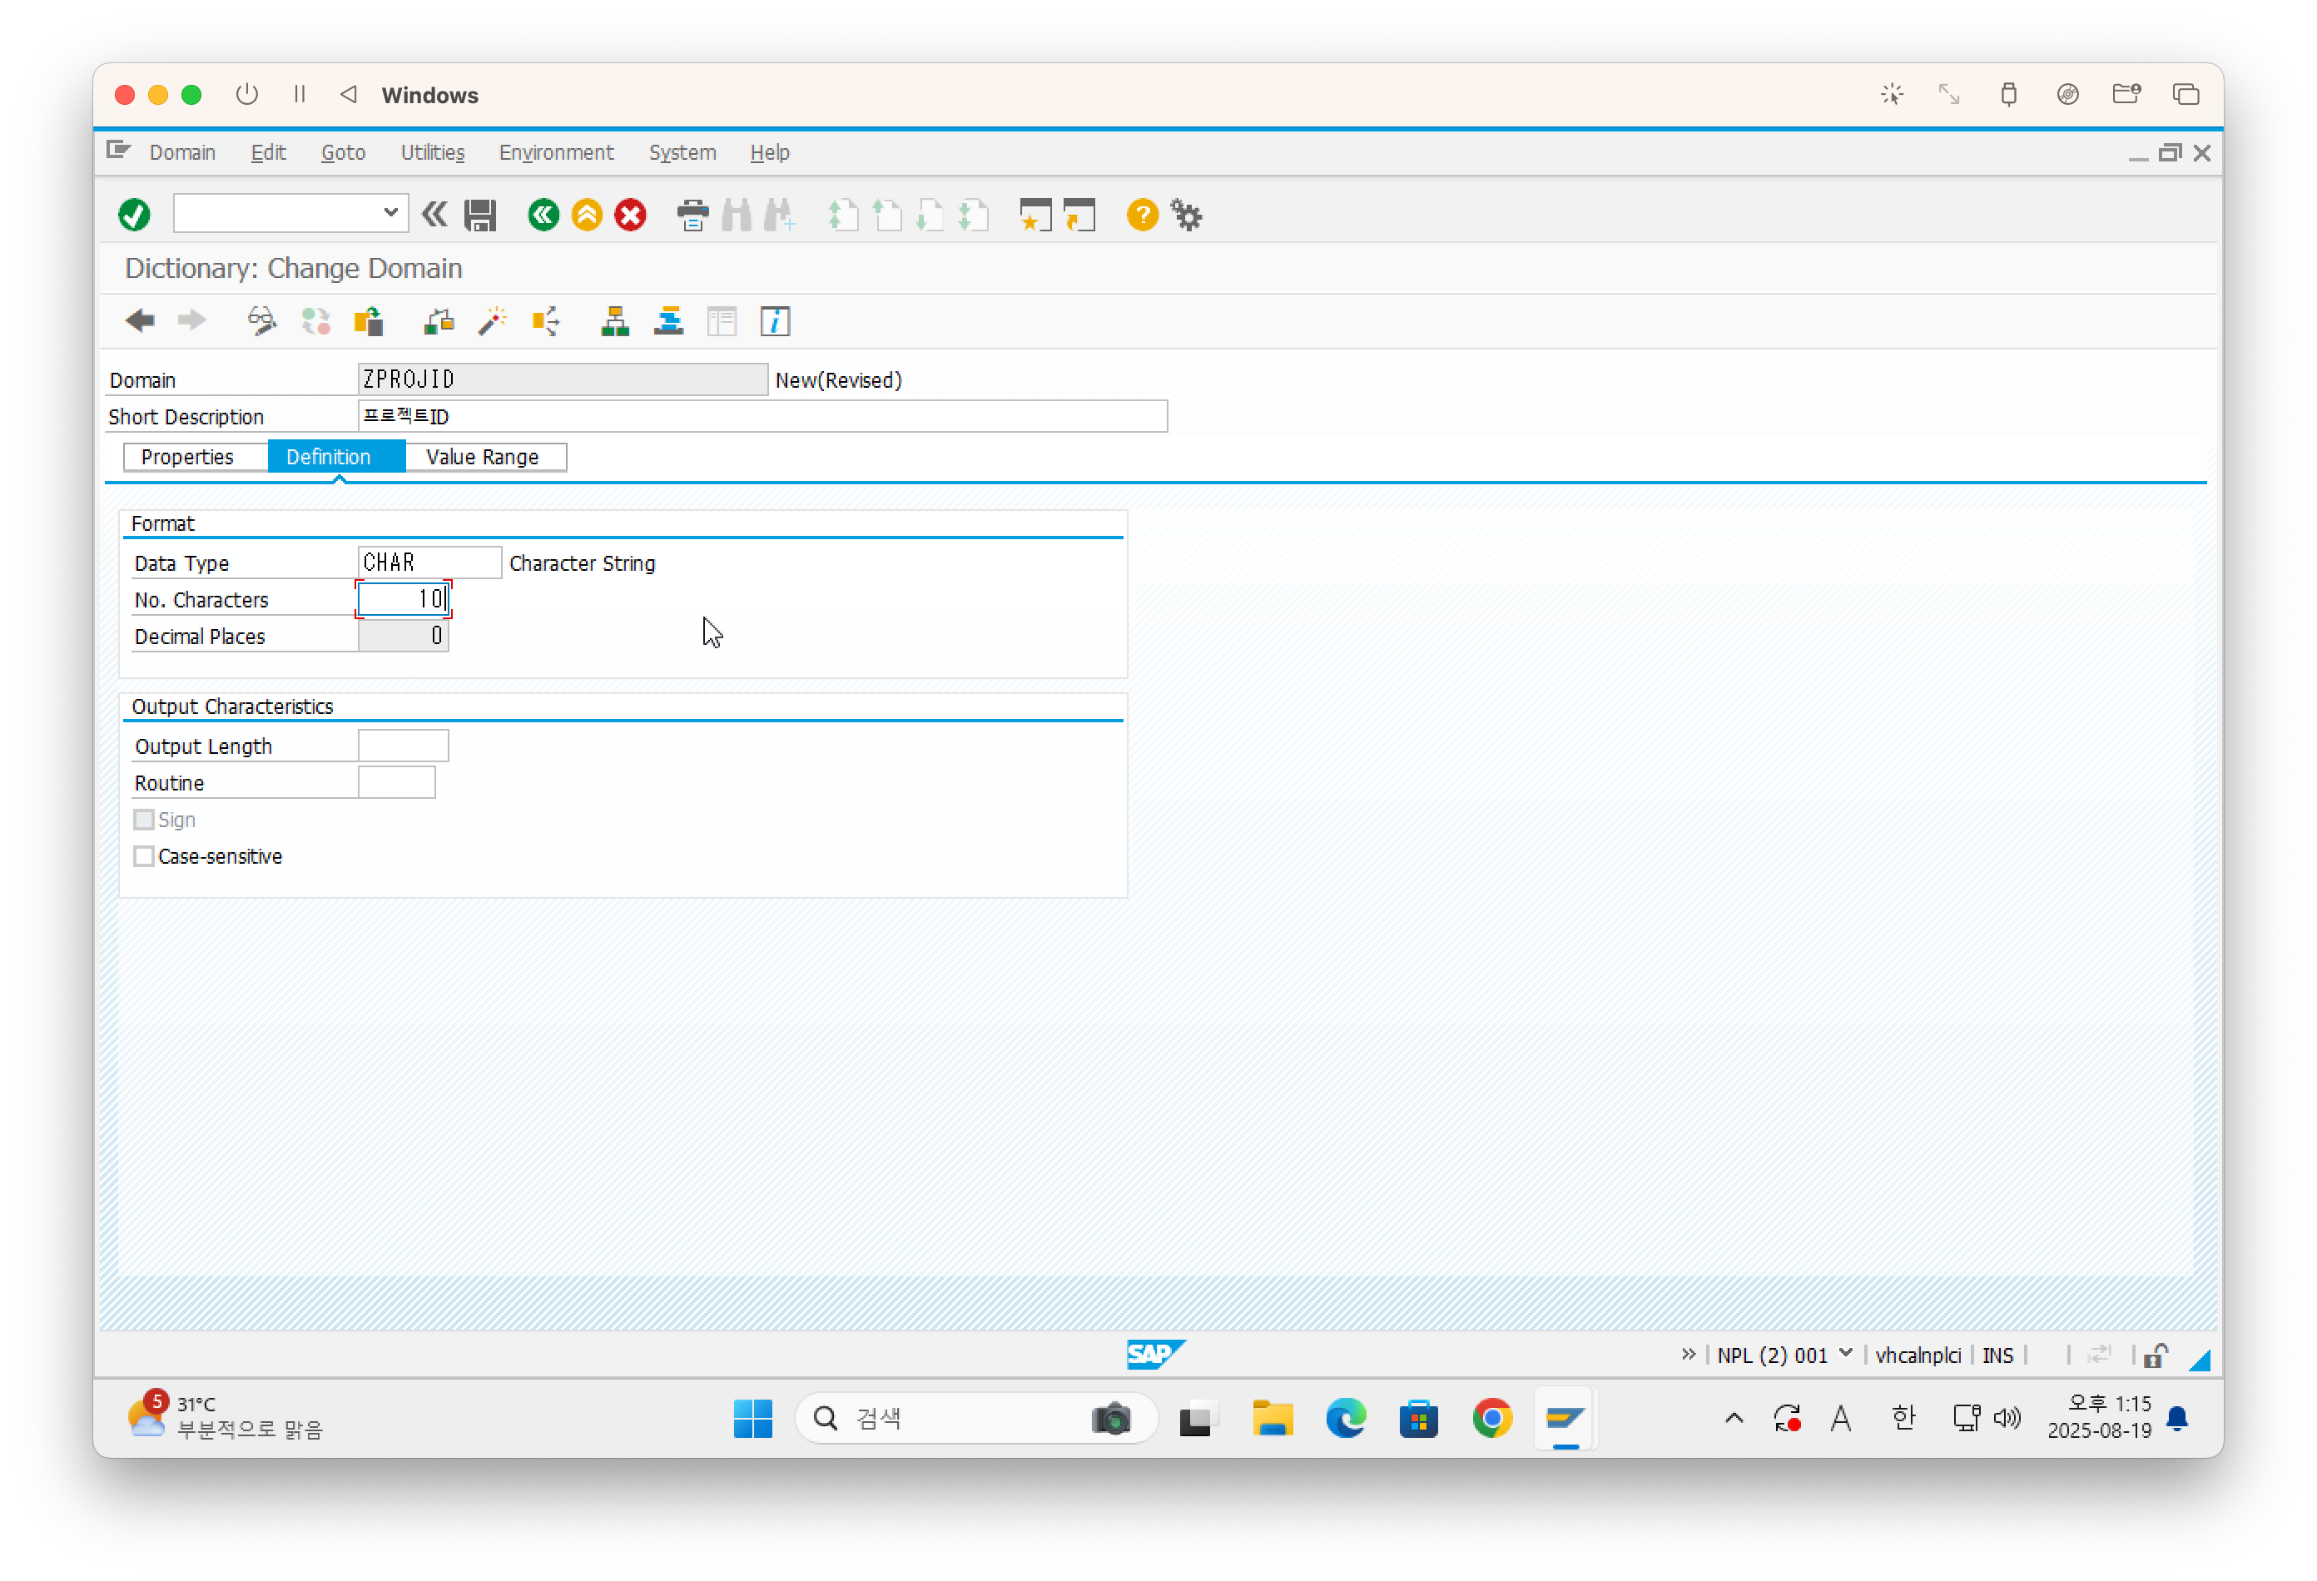2317x1581 pixels.
Task: Click the First Page icon
Action: [842, 215]
